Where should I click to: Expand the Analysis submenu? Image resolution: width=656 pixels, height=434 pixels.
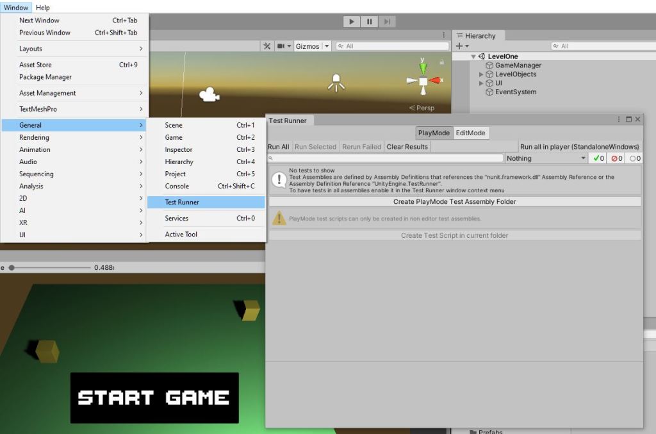[x=75, y=186]
